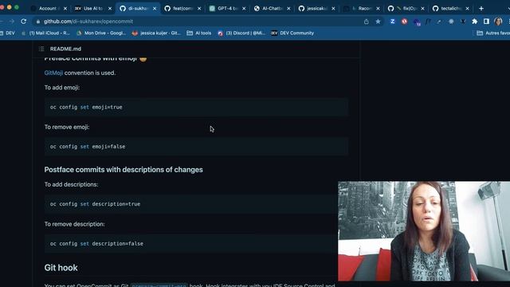Open the Mail iCloud bookmark
This screenshot has height=287, width=510.
coord(45,33)
